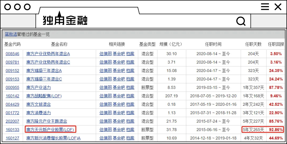Select the 44.69% return value
Image resolution: width=287 pixels, height=144 pixels.
coord(276,138)
